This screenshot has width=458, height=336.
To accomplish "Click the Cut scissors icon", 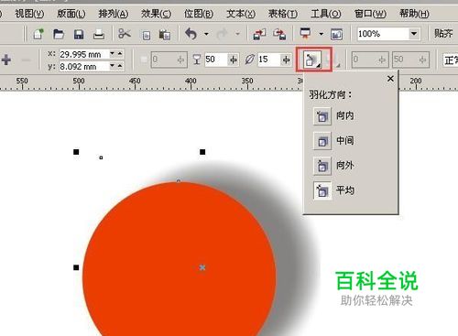I will pos(125,34).
